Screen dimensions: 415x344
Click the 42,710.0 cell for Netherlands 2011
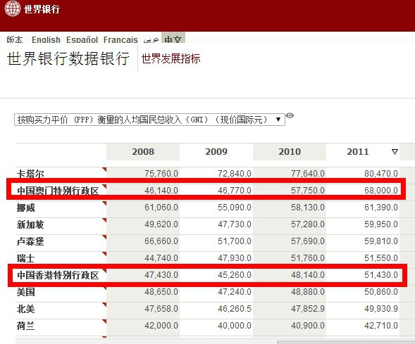point(381,326)
